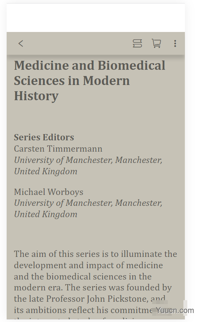
Task: Click the Yuucn.com watermark
Action: tap(174, 310)
